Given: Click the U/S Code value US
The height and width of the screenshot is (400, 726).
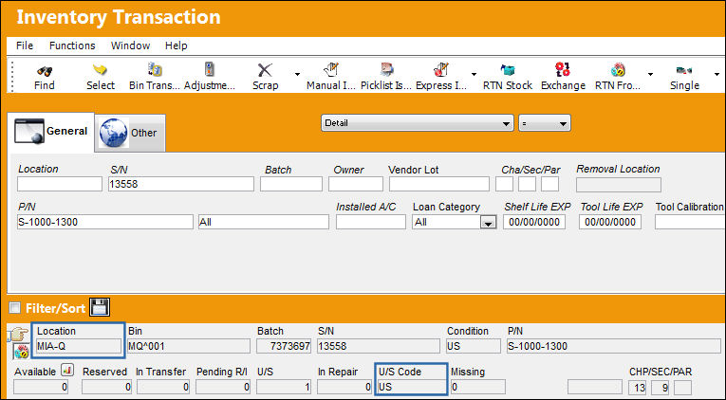Looking at the screenshot, I should (x=412, y=387).
